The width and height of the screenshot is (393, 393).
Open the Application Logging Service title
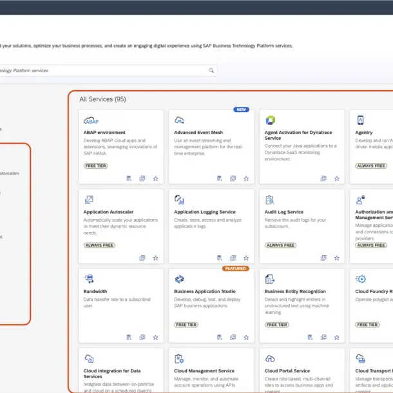[205, 212]
